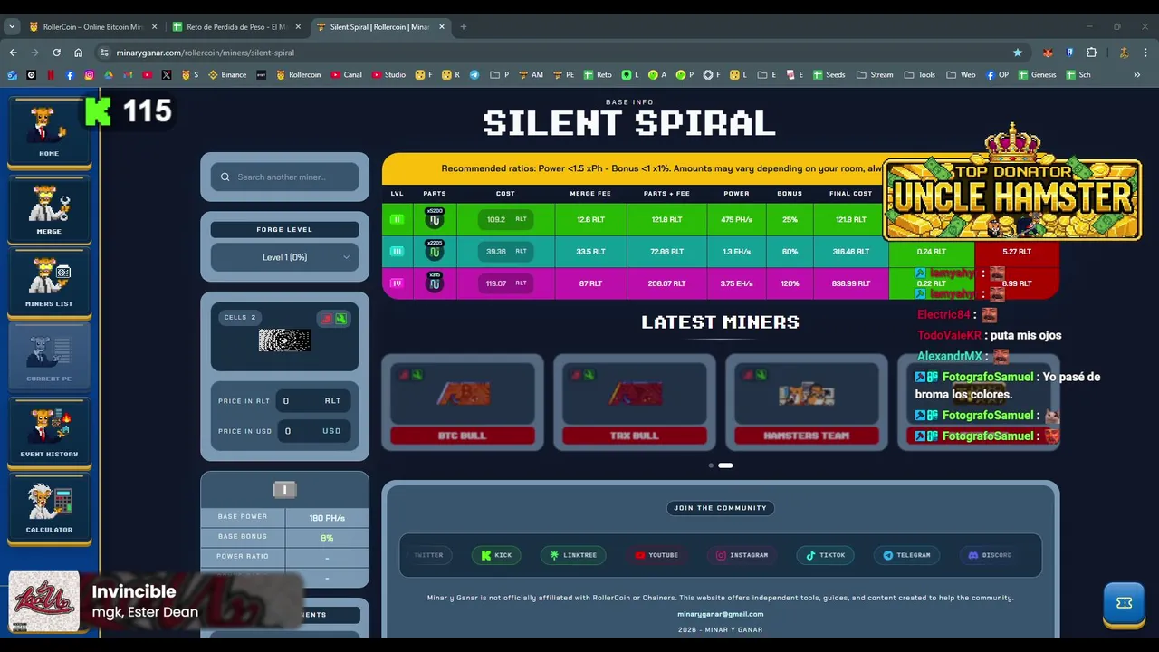Close the Reto de Perdida de Peso tab

click(x=299, y=27)
